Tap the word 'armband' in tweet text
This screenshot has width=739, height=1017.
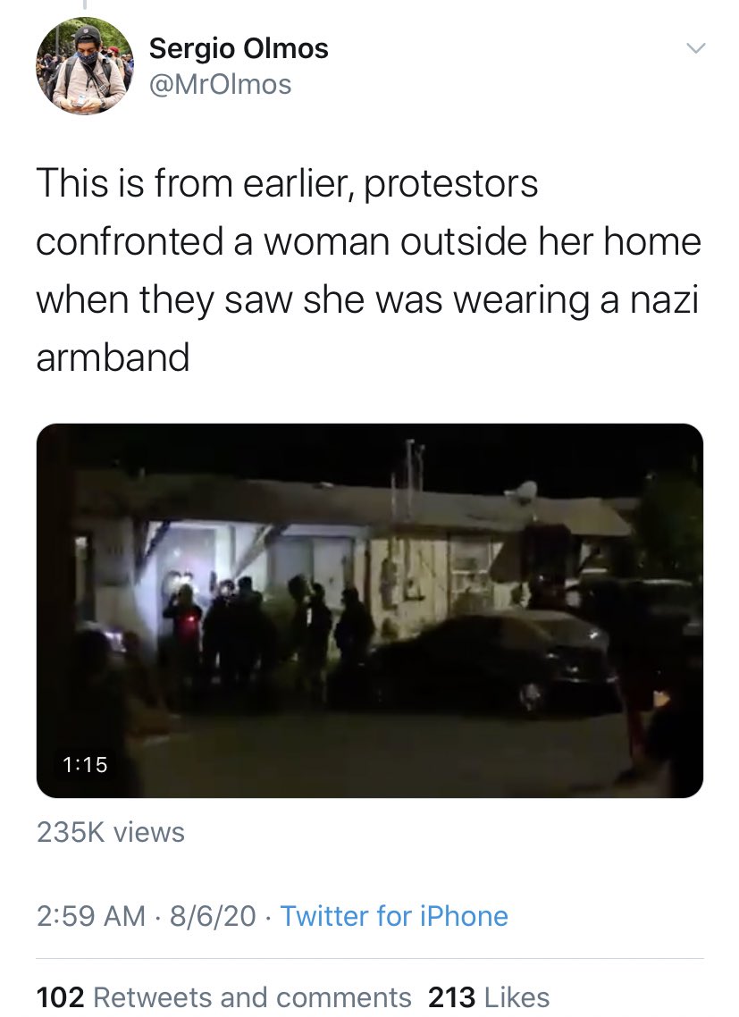(113, 357)
